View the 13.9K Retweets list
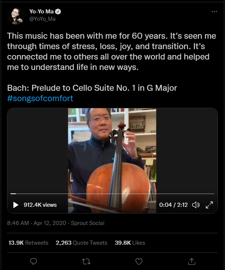 point(28,243)
